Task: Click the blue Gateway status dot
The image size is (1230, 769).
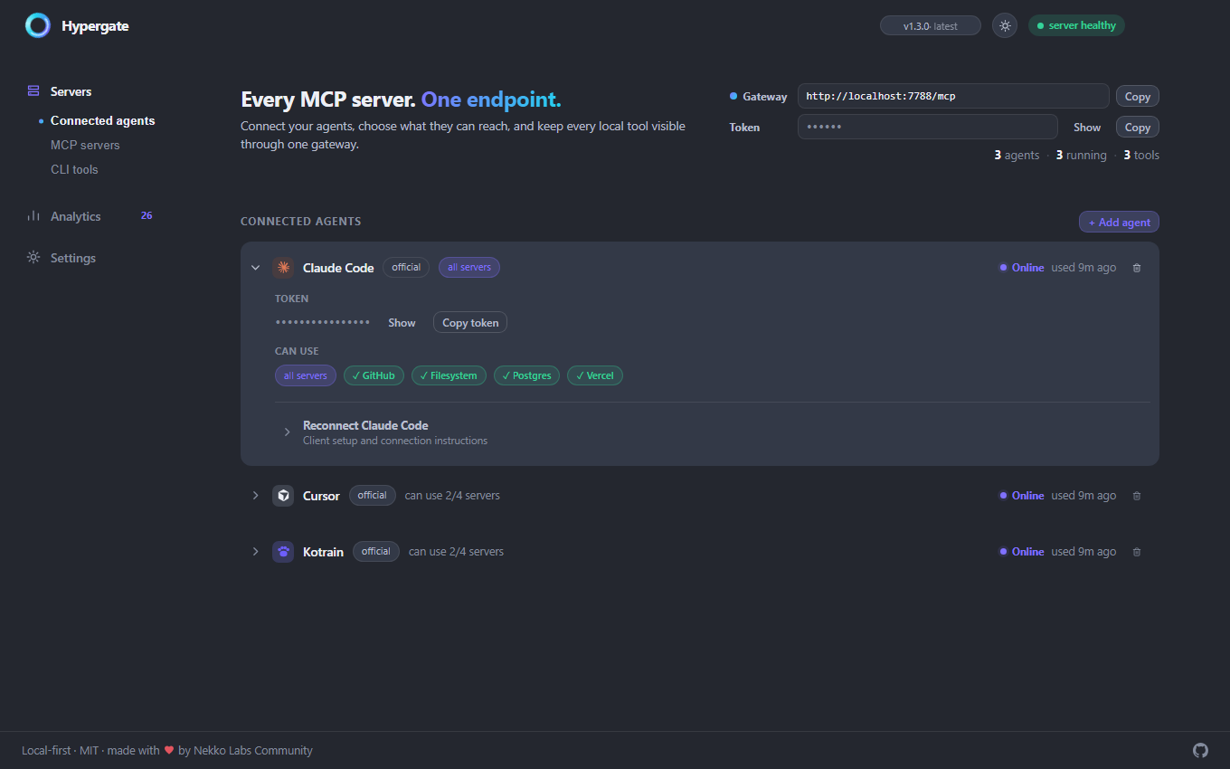Action: point(733,96)
